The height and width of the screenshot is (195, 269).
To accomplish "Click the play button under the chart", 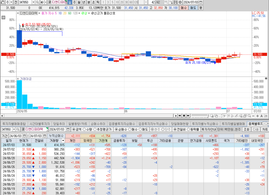I will [x=176, y=116].
